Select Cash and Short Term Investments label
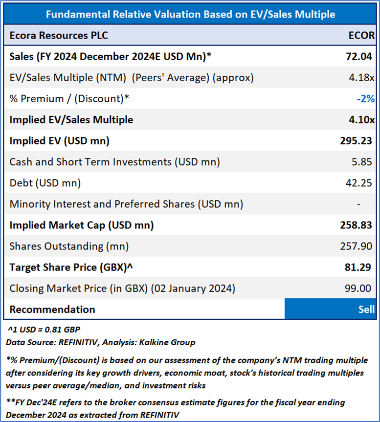The height and width of the screenshot is (422, 380). pyautogui.click(x=114, y=162)
